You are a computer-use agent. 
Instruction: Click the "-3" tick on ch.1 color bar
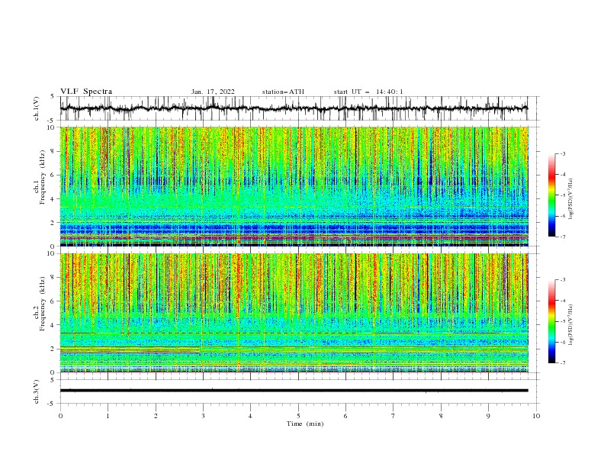[562, 153]
